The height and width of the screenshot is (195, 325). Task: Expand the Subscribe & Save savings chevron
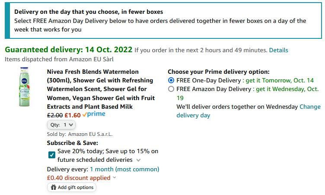pos(138,160)
